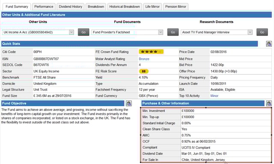Click the Dividend Date value Mar 01, Jun 01
The width and height of the screenshot is (274, 164).
point(204,154)
